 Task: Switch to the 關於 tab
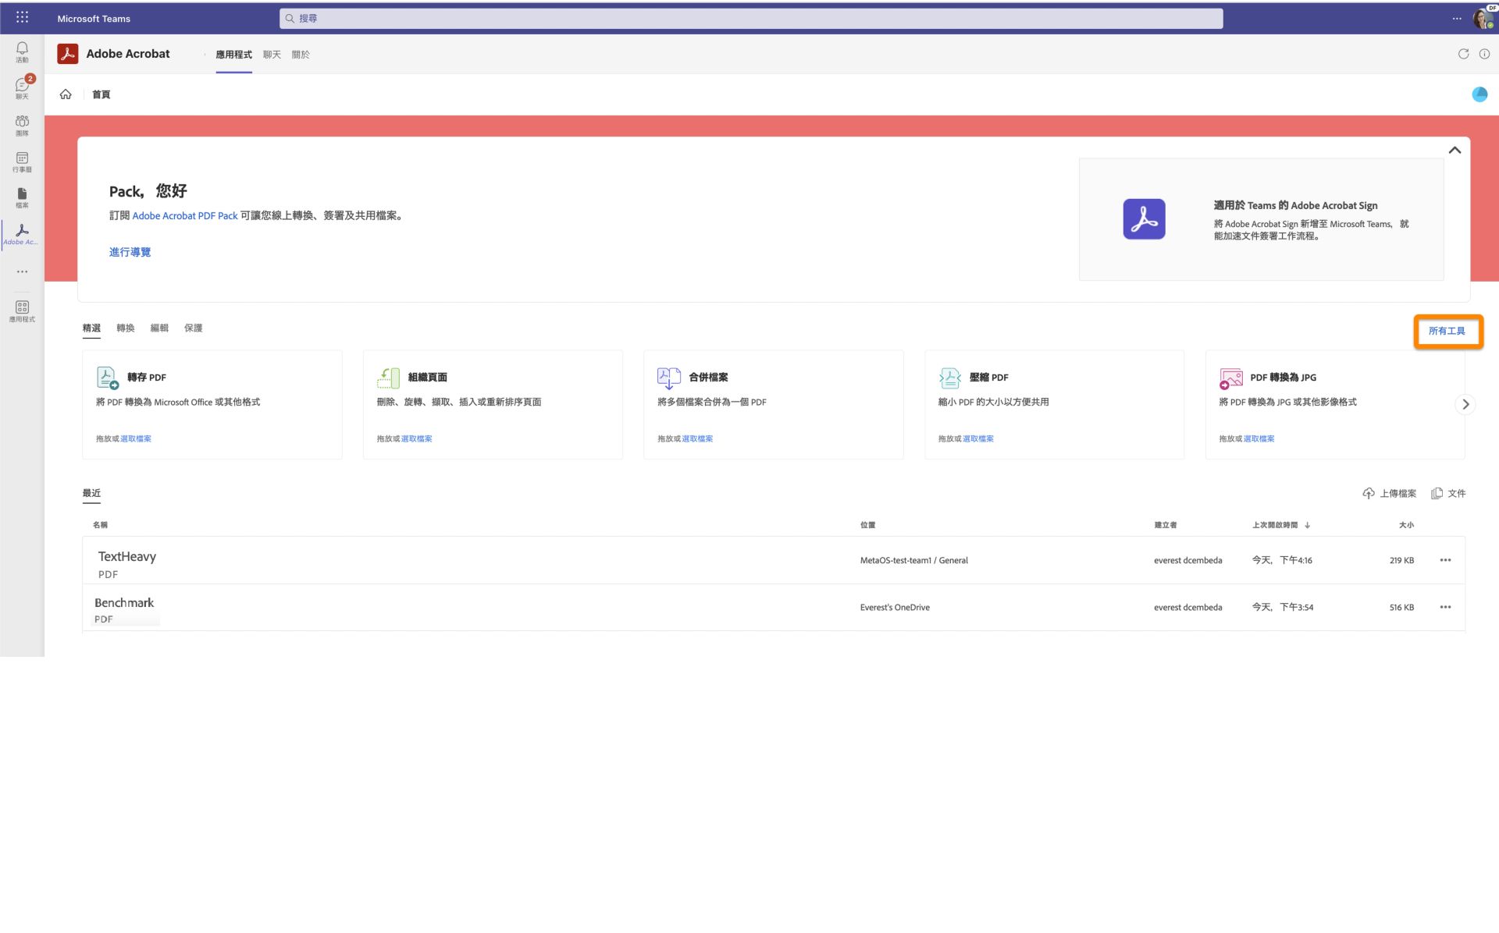click(x=301, y=55)
